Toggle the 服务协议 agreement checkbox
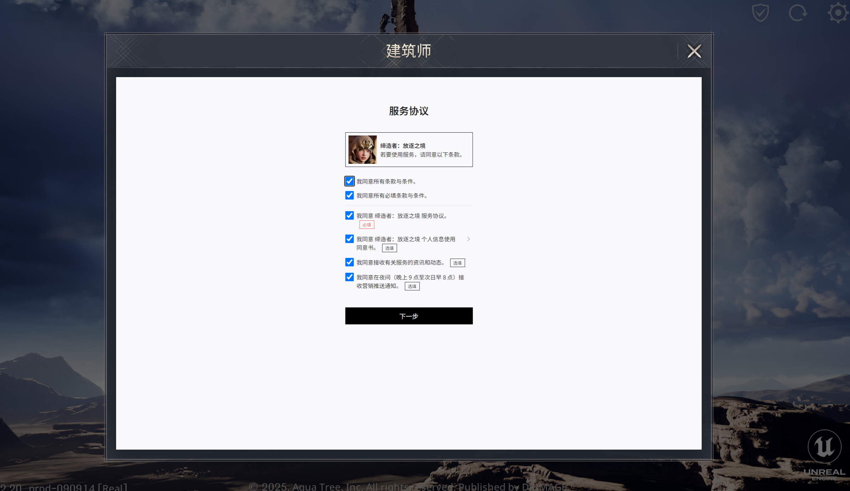This screenshot has height=491, width=850. pyautogui.click(x=349, y=215)
